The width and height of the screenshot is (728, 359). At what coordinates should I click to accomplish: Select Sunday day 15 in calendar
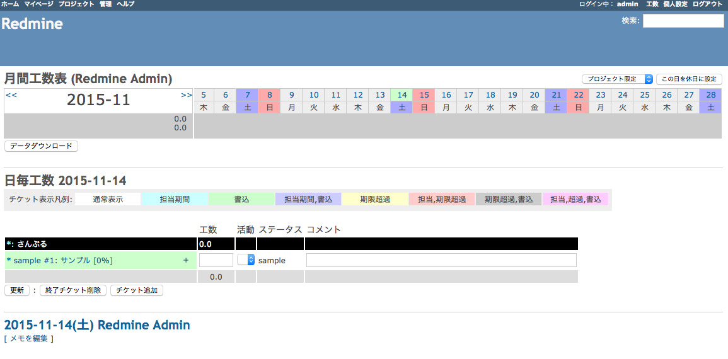click(x=424, y=95)
